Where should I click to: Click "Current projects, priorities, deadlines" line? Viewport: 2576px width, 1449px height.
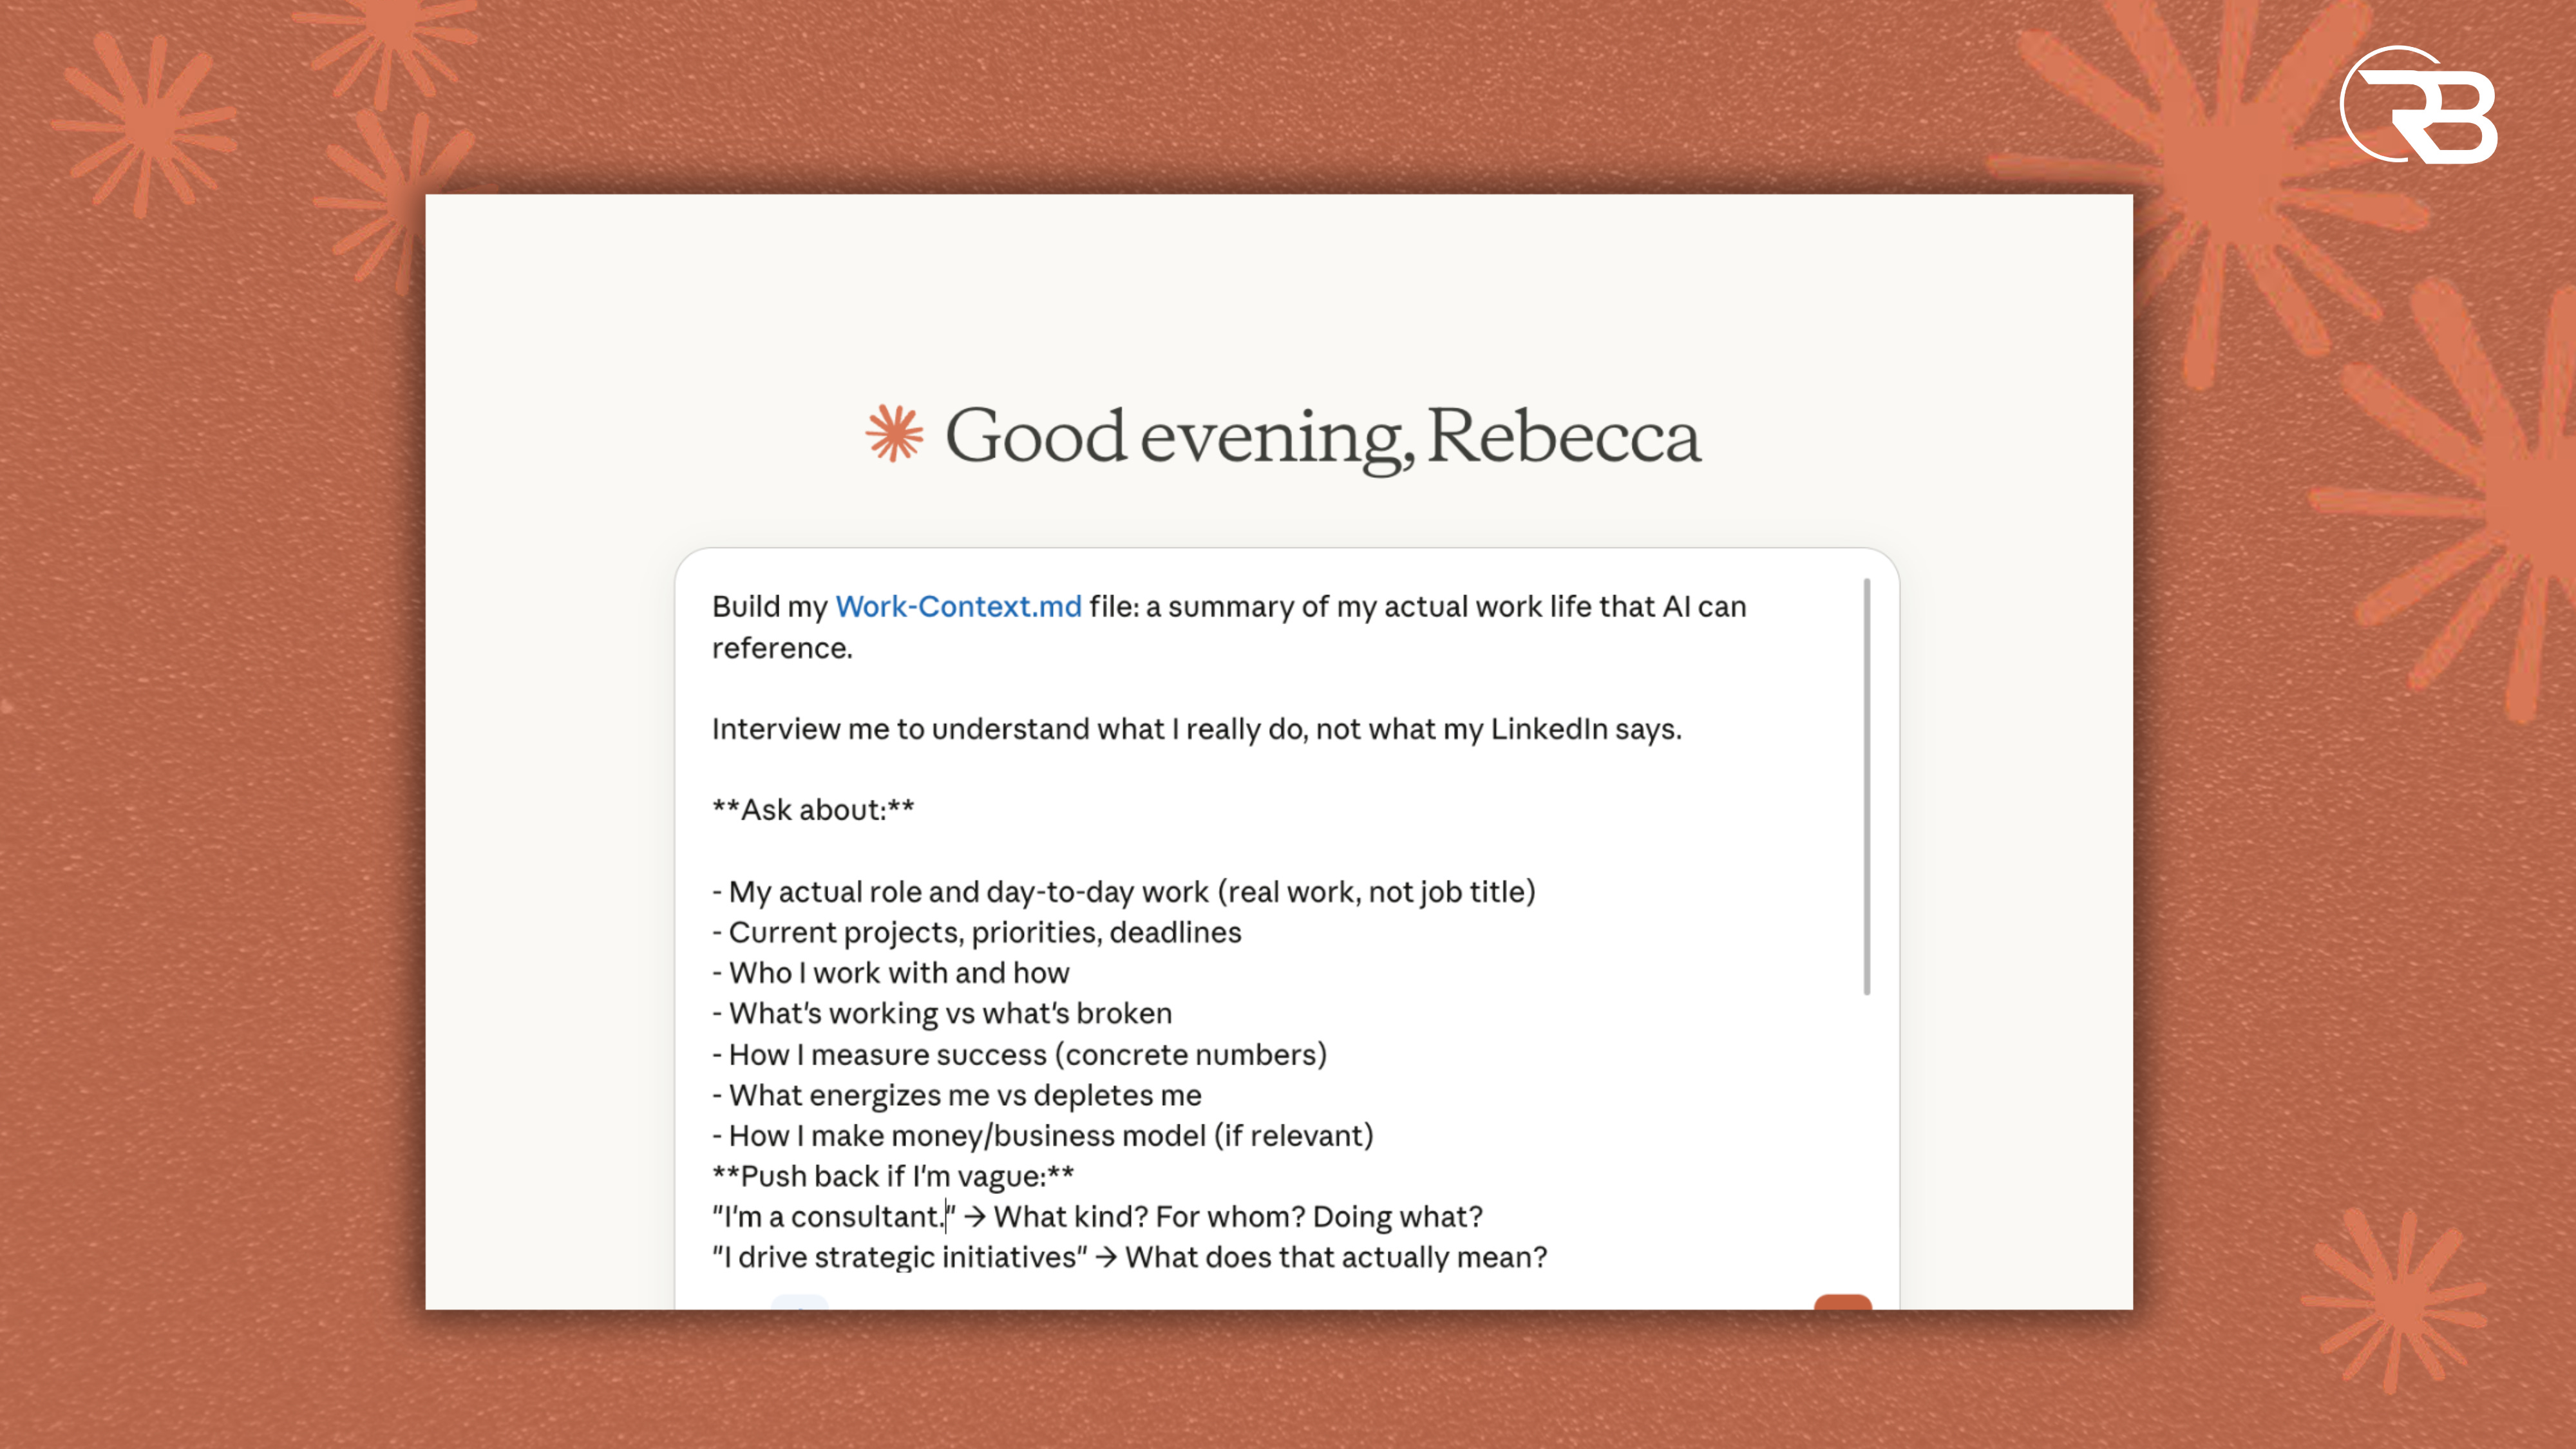pyautogui.click(x=984, y=933)
